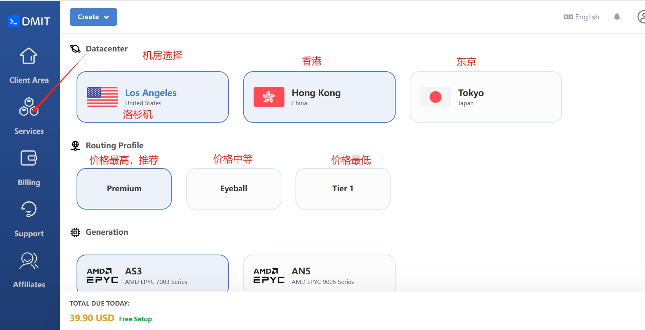645x330 pixels.
Task: Go to Billing menu label
Action: (29, 183)
